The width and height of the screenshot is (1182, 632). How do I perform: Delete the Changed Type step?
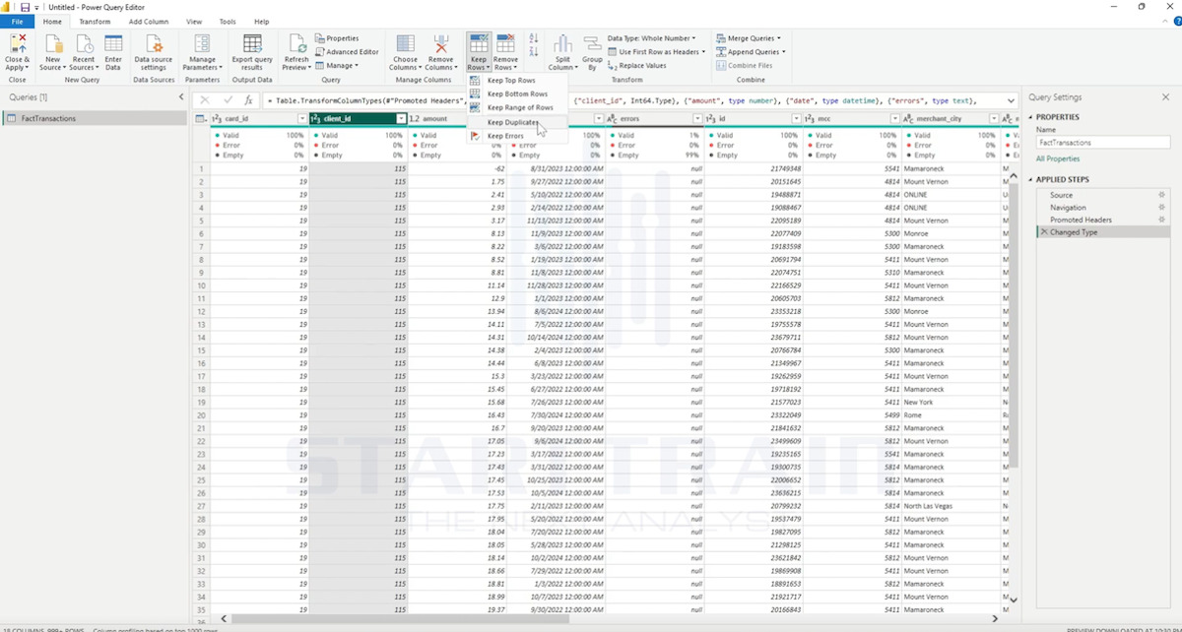[x=1044, y=232]
